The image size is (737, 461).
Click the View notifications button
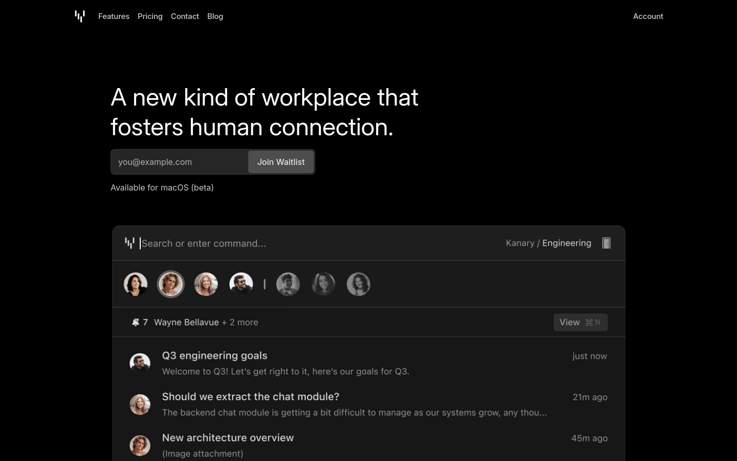coord(580,322)
